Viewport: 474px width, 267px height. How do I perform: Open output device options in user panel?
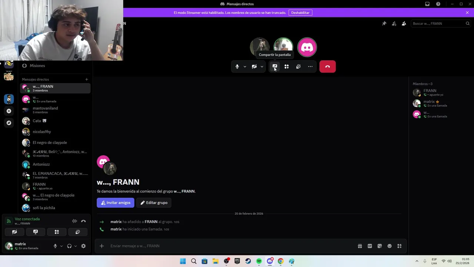[x=76, y=246]
